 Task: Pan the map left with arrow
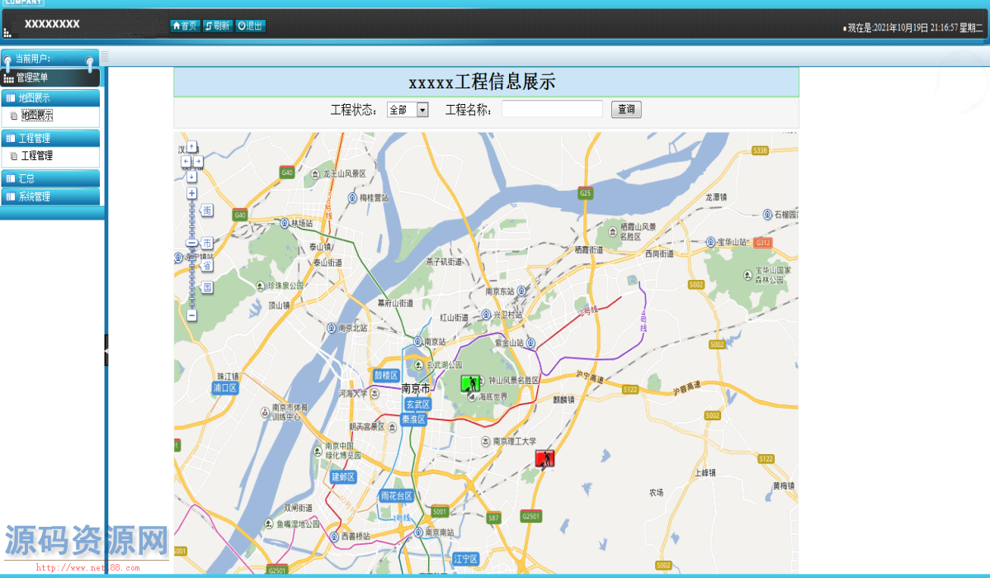pos(185,161)
